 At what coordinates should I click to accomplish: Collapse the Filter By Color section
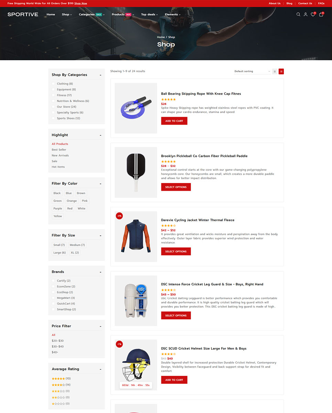coord(100,184)
